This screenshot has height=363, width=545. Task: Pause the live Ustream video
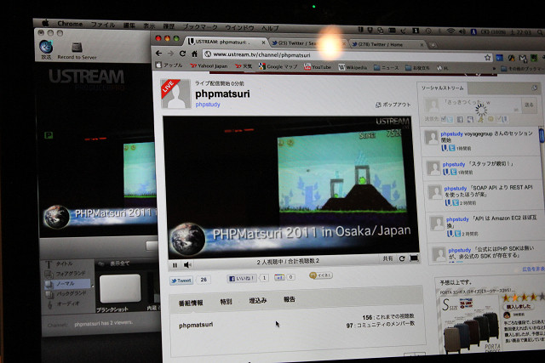pyautogui.click(x=175, y=265)
